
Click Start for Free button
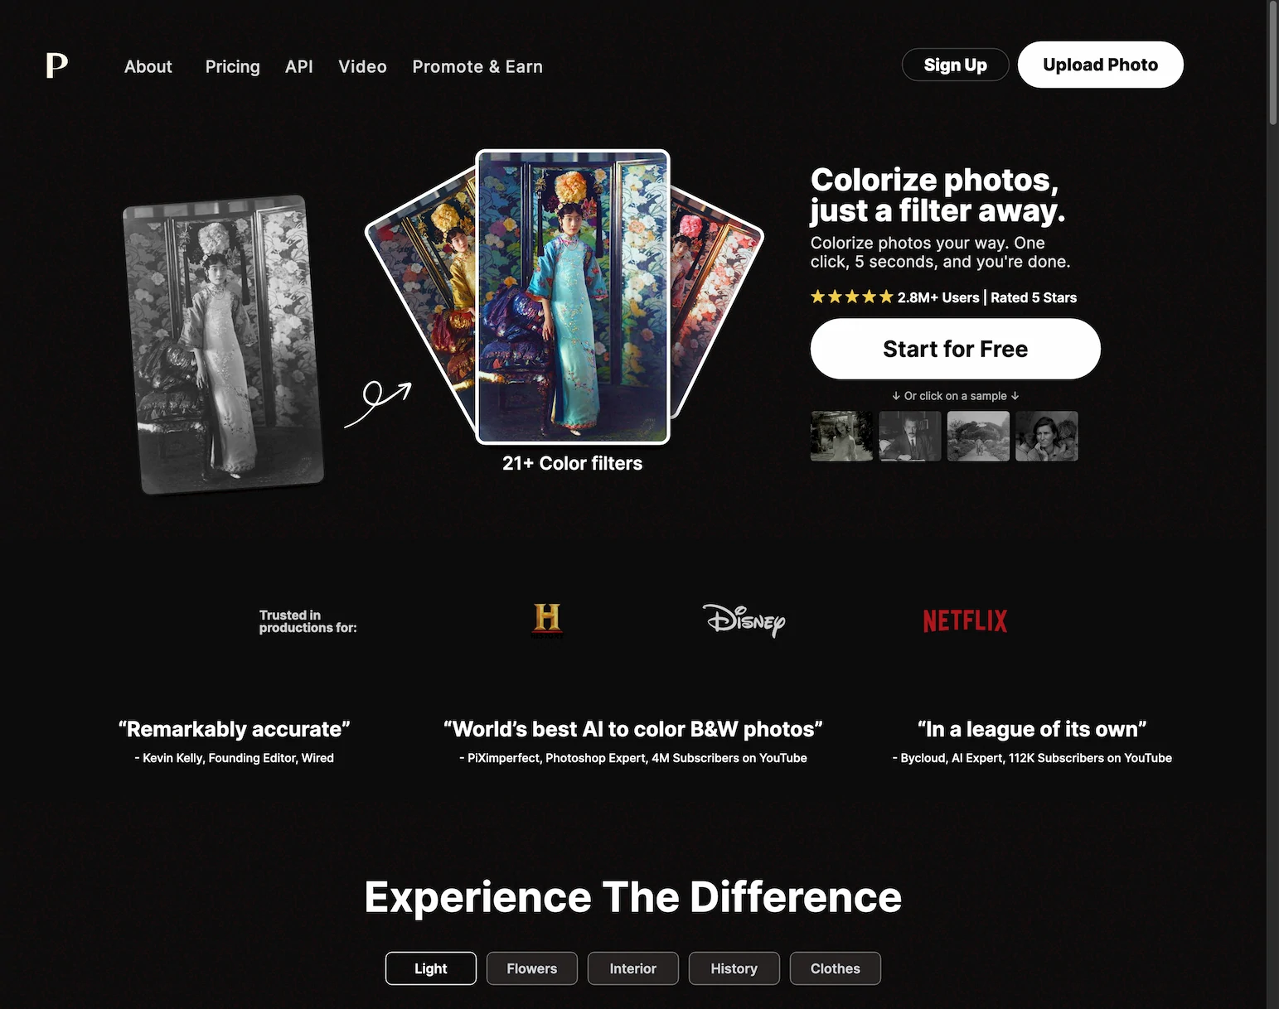pyautogui.click(x=956, y=349)
